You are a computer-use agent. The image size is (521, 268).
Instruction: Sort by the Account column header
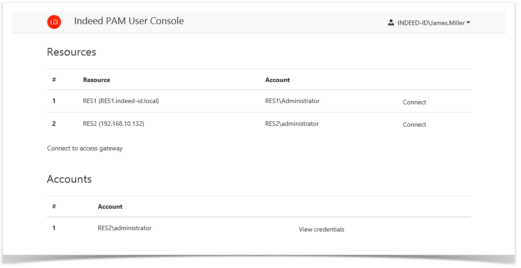tap(277, 80)
